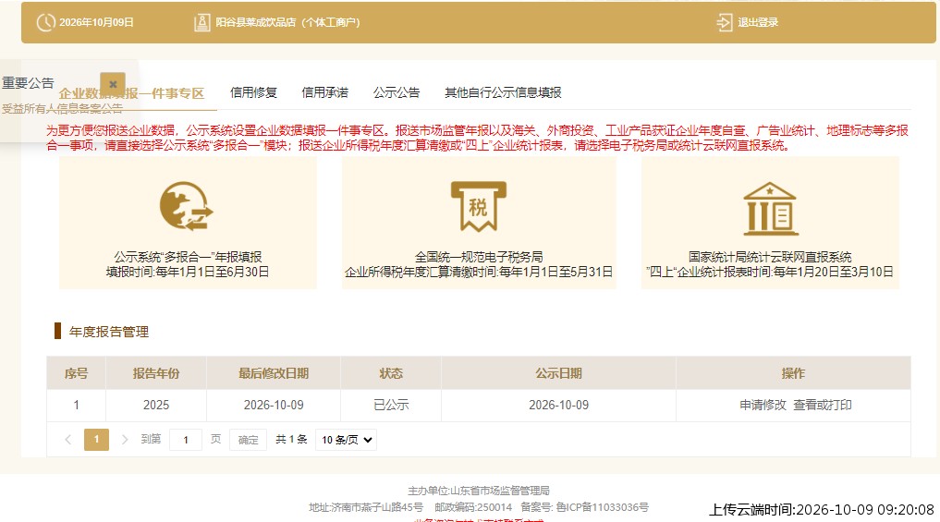Switch to 信用修复 tab
This screenshot has width=940, height=522.
(253, 92)
